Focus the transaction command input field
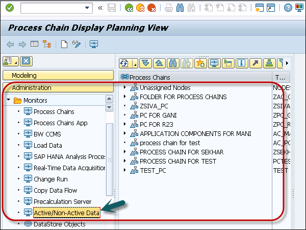306x230 pixels. click(x=57, y=8)
